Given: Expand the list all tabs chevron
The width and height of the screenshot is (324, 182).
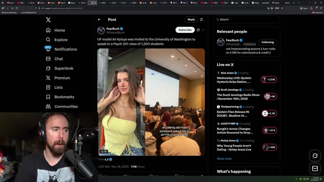Looking at the screenshot, I should coord(299,3).
